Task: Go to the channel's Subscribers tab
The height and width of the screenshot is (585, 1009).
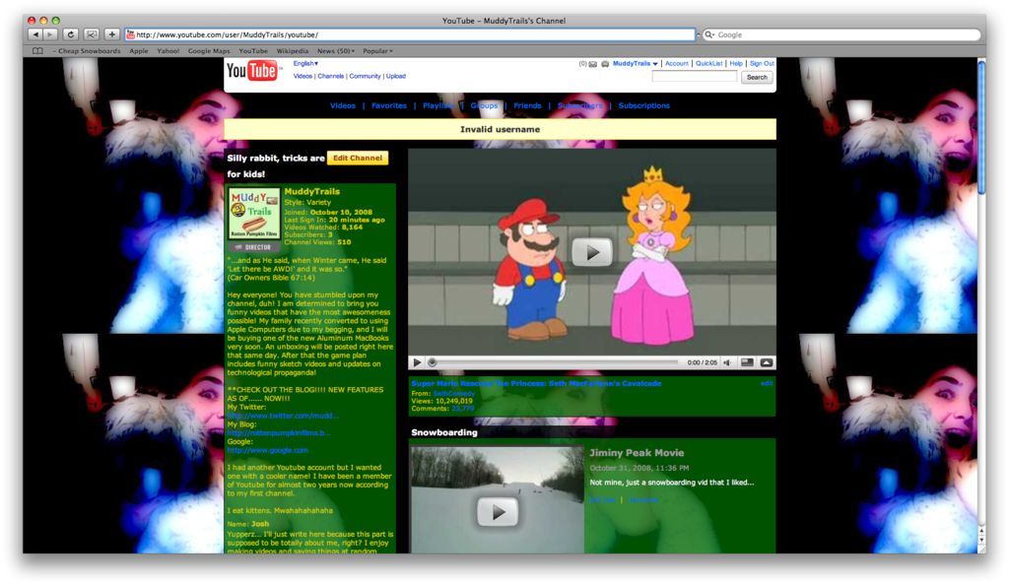Action: pyautogui.click(x=579, y=105)
